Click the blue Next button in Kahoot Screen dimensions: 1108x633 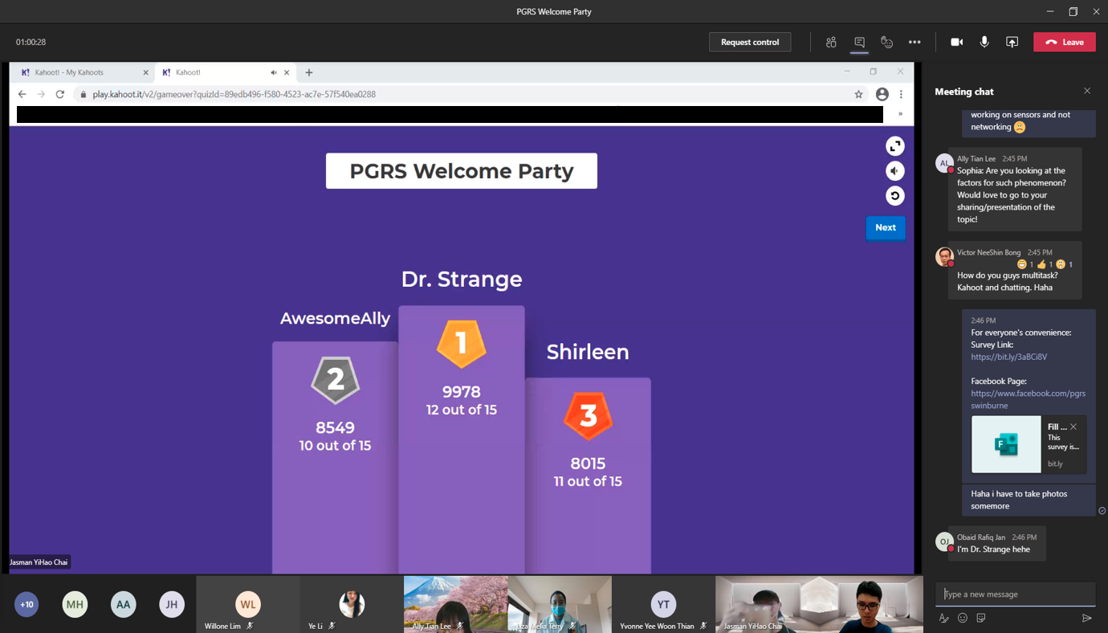pos(886,227)
